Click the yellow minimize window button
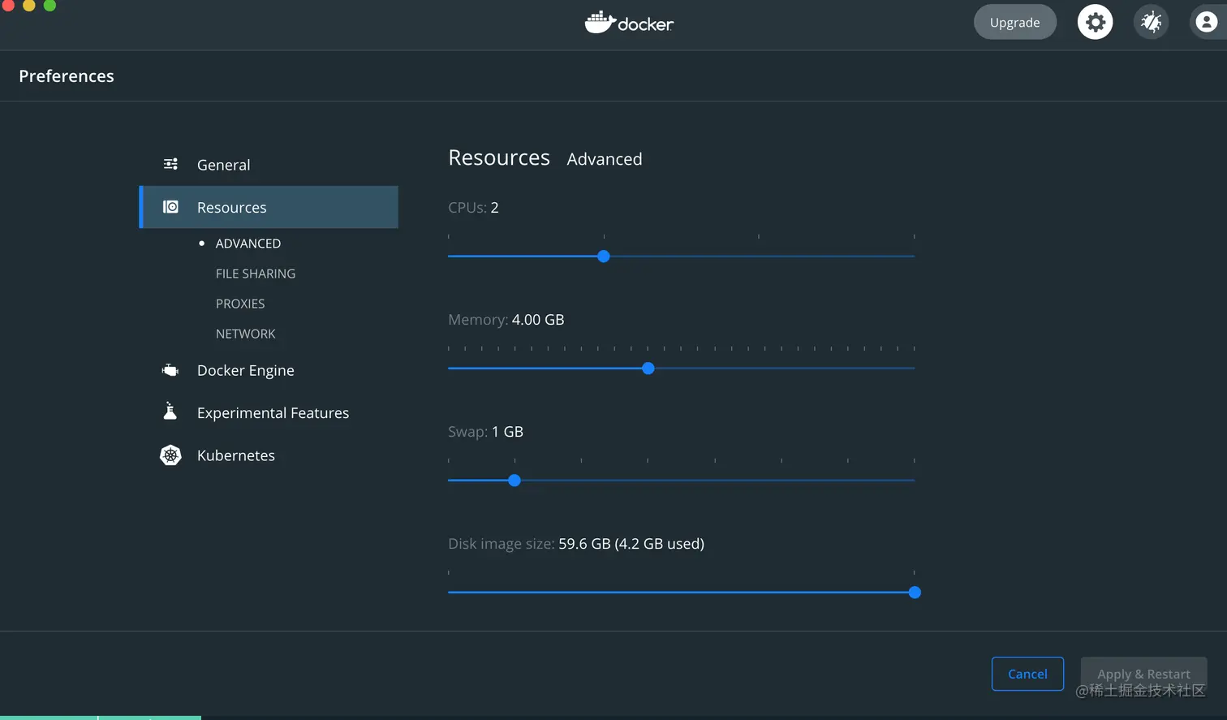The width and height of the screenshot is (1227, 720). [x=28, y=5]
